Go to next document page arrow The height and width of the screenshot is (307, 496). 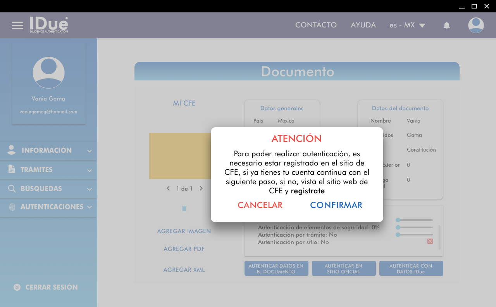pyautogui.click(x=201, y=189)
